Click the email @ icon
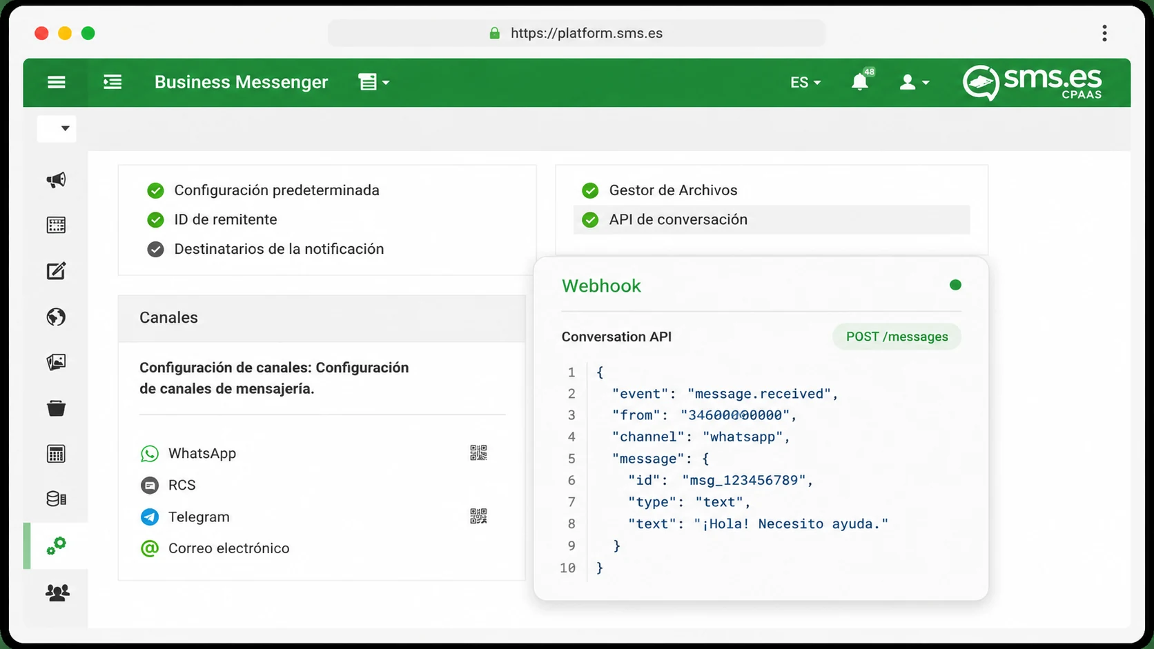 point(150,548)
